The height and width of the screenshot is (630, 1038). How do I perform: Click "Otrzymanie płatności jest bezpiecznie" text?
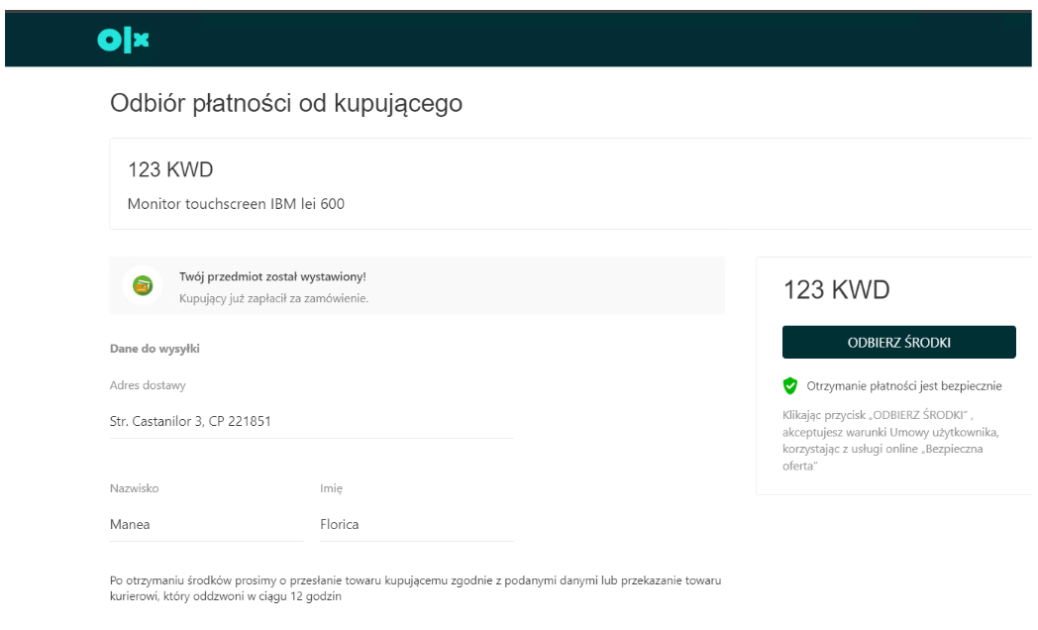pyautogui.click(x=906, y=385)
